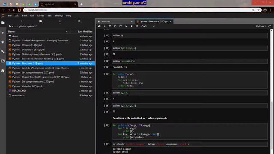Copy selected cells in notebook toolbar
The width and height of the screenshot is (274, 154).
[x=115, y=26]
